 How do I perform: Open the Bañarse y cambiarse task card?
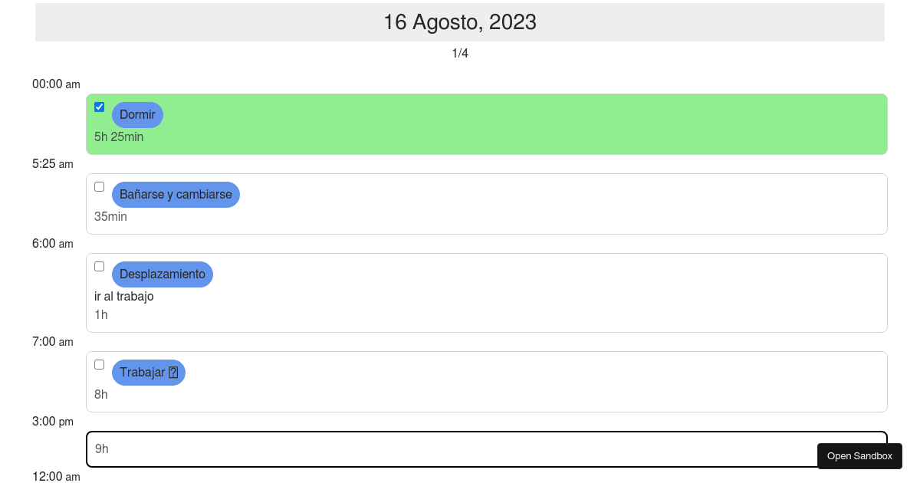[x=487, y=204]
